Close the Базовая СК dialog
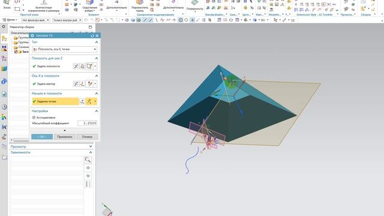The height and width of the screenshot is (216, 384). [x=97, y=36]
